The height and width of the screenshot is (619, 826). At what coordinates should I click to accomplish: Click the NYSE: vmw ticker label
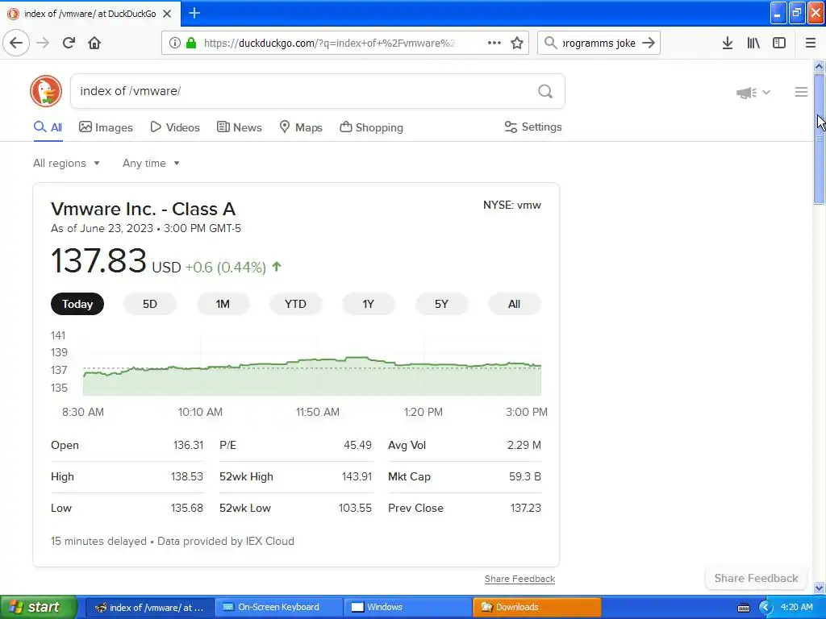[512, 206]
